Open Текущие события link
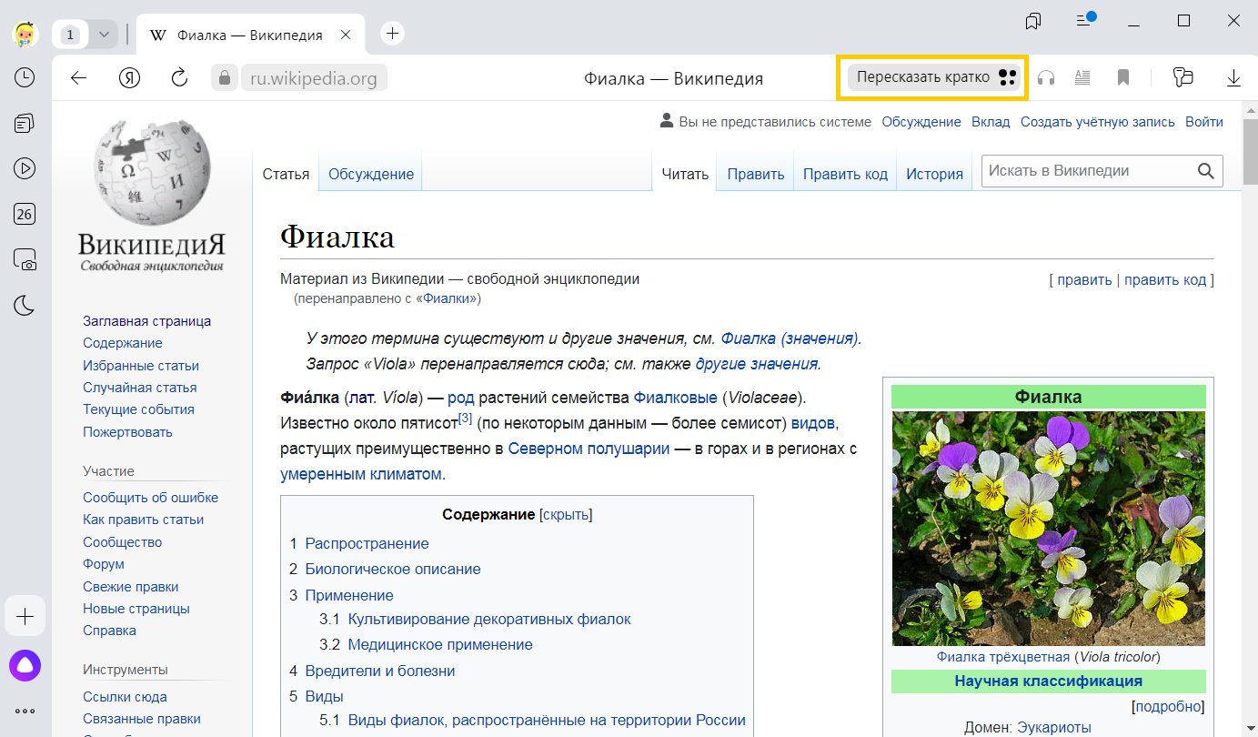1258x737 pixels. click(x=138, y=409)
